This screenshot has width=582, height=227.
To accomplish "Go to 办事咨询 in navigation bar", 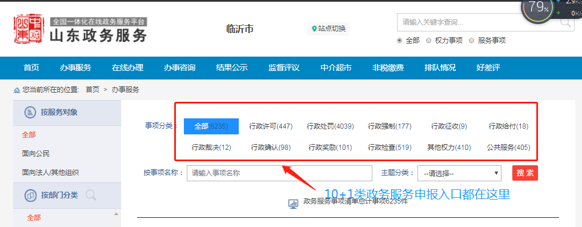I will 180,67.
